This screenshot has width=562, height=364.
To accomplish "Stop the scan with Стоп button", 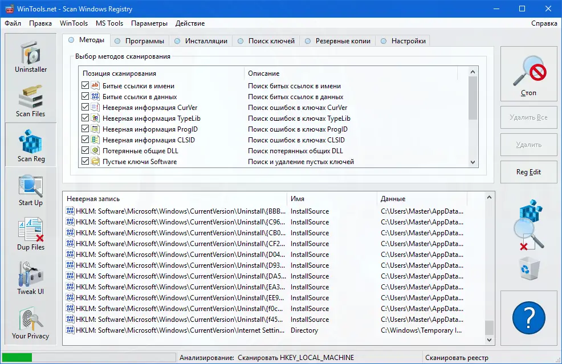I will (x=529, y=73).
